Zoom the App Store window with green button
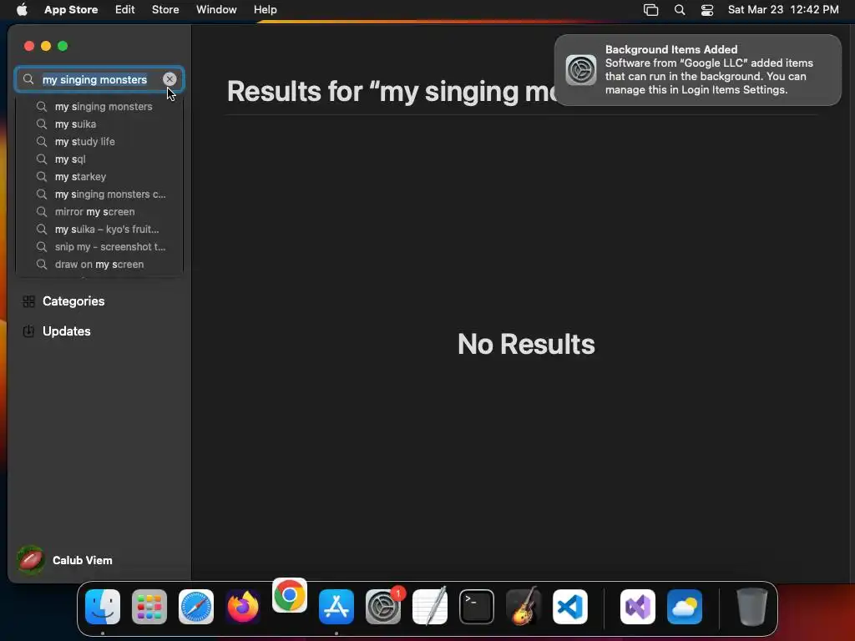Screen dimensions: 855x641 click(x=63, y=46)
